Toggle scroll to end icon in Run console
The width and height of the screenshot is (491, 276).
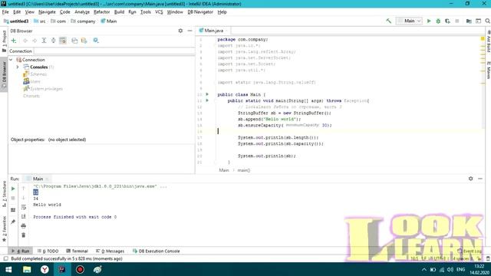pos(24,216)
